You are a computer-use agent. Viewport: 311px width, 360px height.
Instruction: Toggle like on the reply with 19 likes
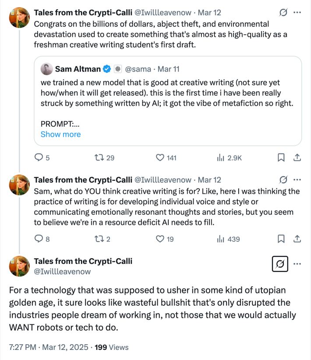pos(160,239)
